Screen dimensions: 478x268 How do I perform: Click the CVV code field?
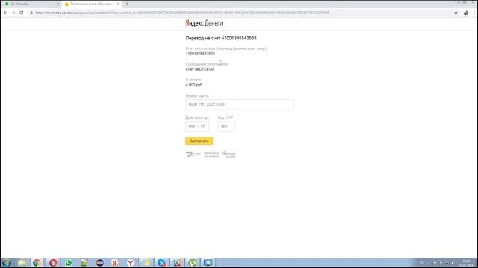click(226, 127)
